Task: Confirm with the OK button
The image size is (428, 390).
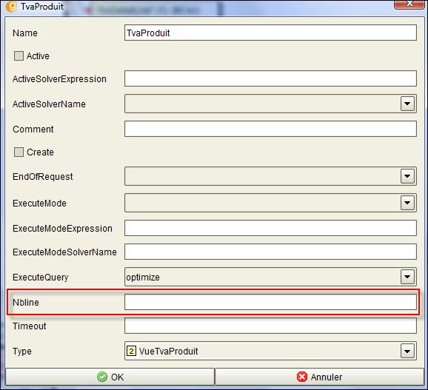Action: coord(110,377)
